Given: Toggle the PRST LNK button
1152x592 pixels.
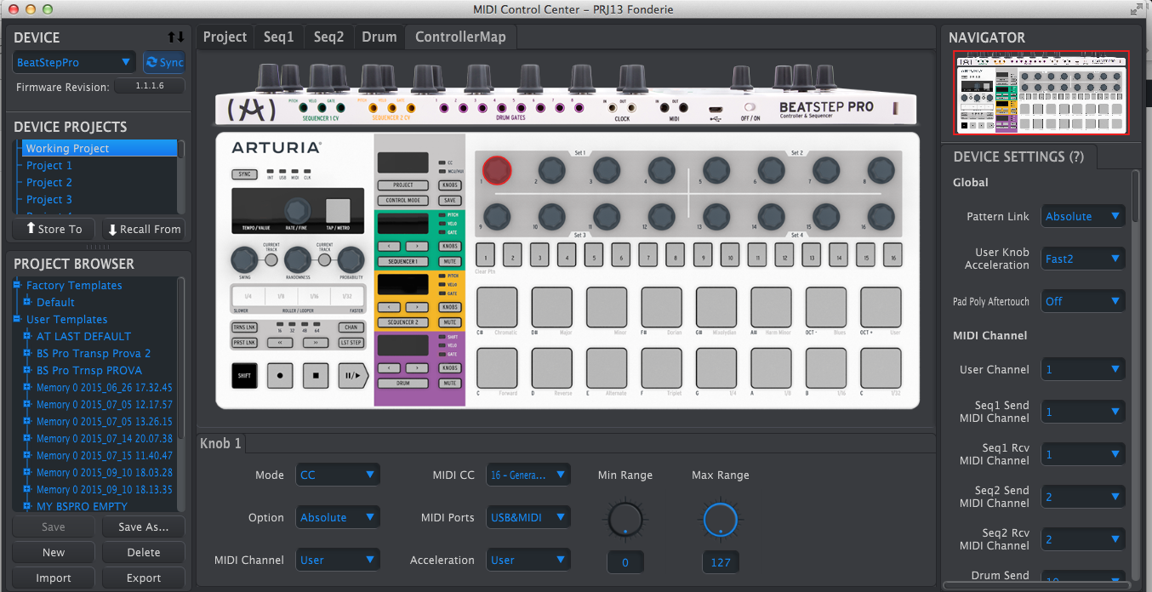Looking at the screenshot, I should [243, 342].
